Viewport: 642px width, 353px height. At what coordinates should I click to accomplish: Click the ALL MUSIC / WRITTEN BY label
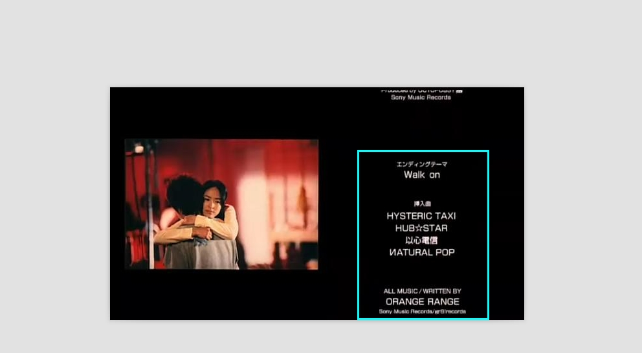[x=422, y=292]
